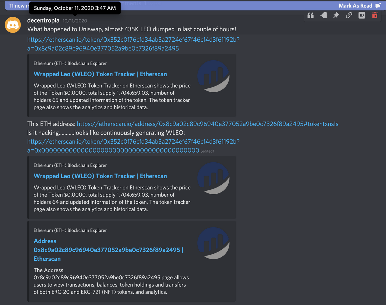Click 'Ethereum (ETH) Blockchain Explorer' in first embed
This screenshot has height=305, width=386.
point(70,63)
